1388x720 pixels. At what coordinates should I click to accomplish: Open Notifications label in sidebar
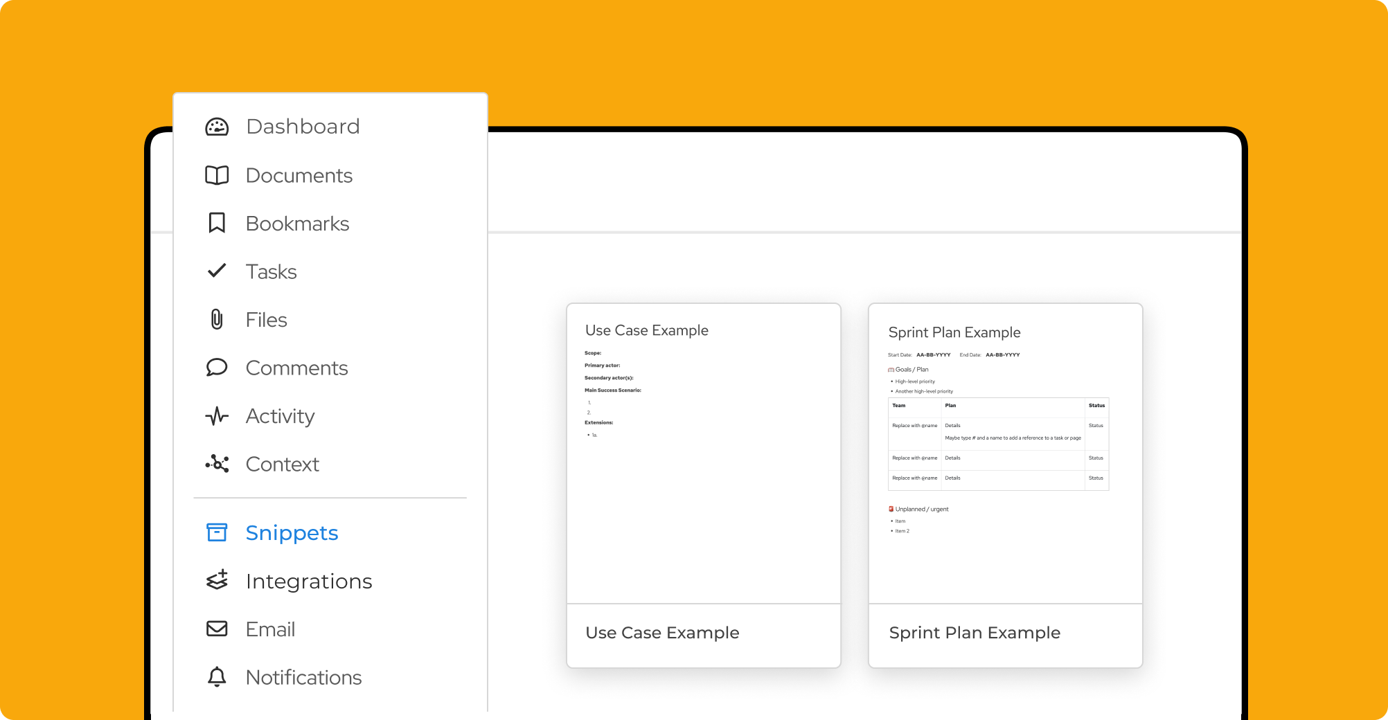click(x=303, y=677)
